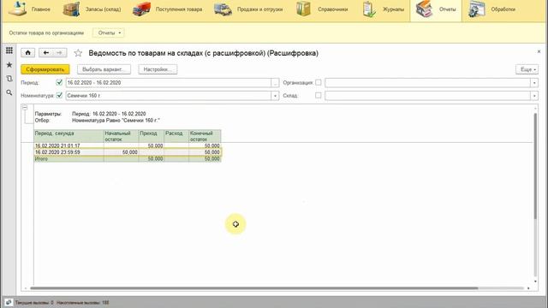
Task: Click the status bar performance icon
Action: [x=9, y=302]
